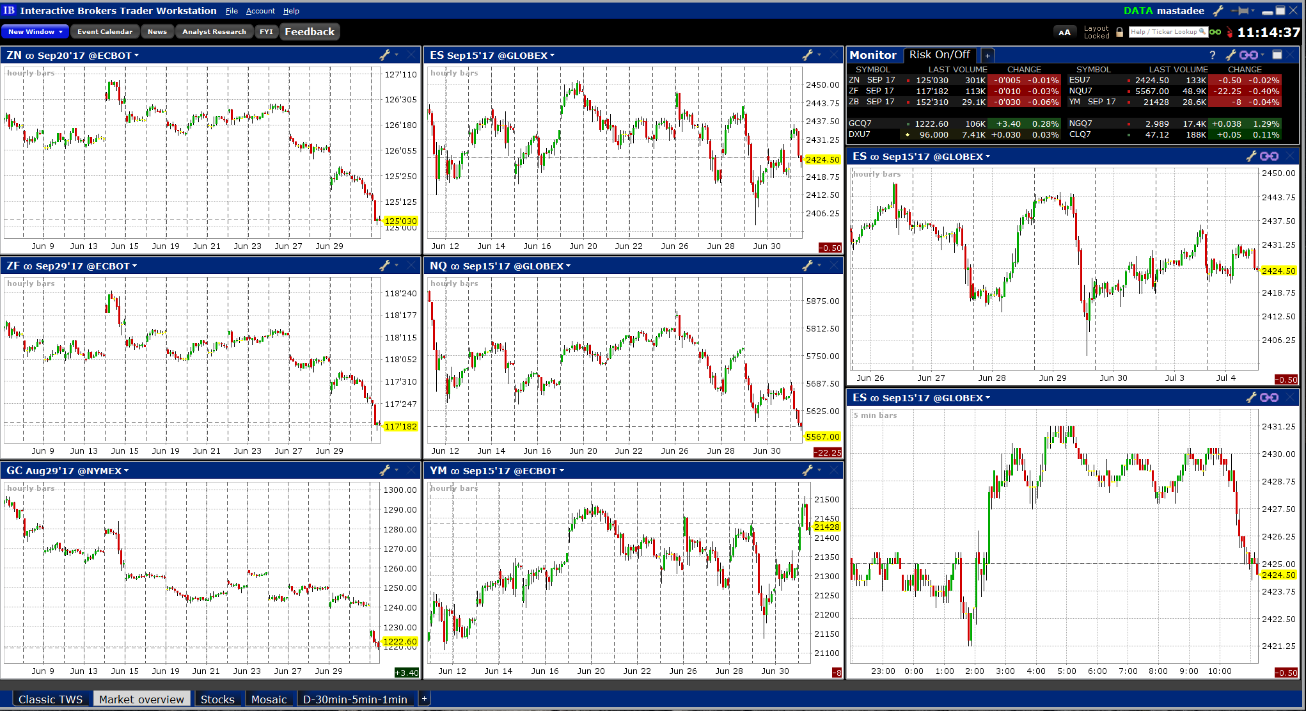This screenshot has width=1306, height=711.
Task: Select NQU7 row in Monitor
Action: 1175,91
